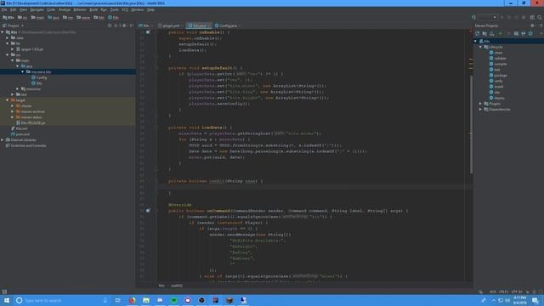Viewport: 544px width, 306px height.
Task: Open File Explorer from the taskbar
Action: tap(146, 300)
